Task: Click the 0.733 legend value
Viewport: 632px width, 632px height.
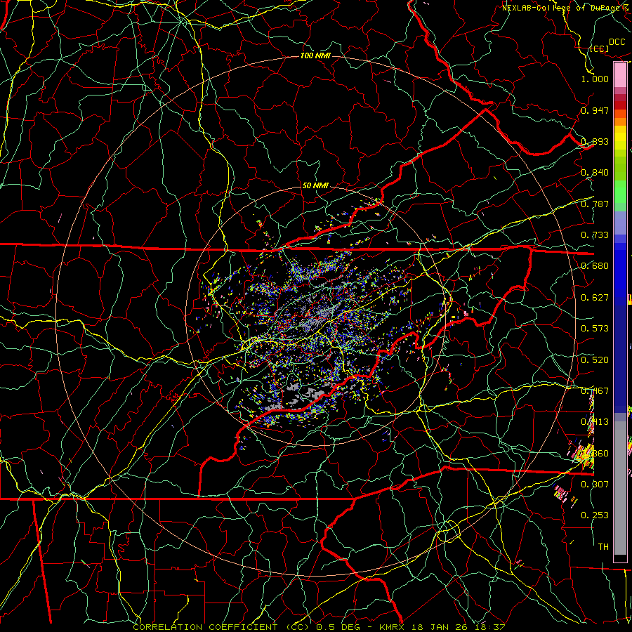Action: 595,235
